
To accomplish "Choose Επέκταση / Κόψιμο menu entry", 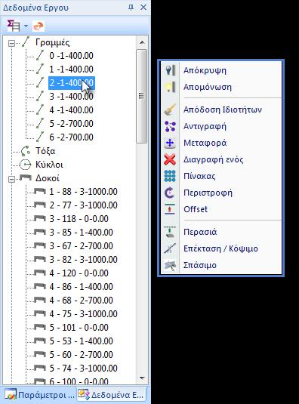I will [221, 248].
